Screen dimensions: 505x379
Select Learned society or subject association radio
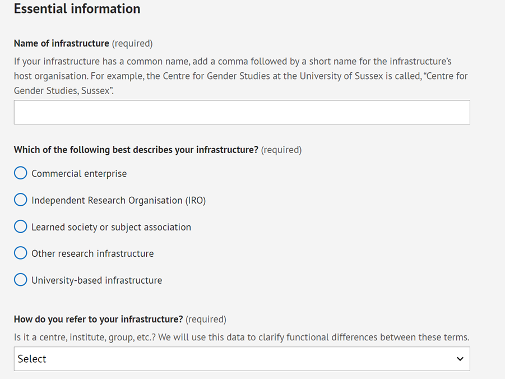click(x=21, y=227)
